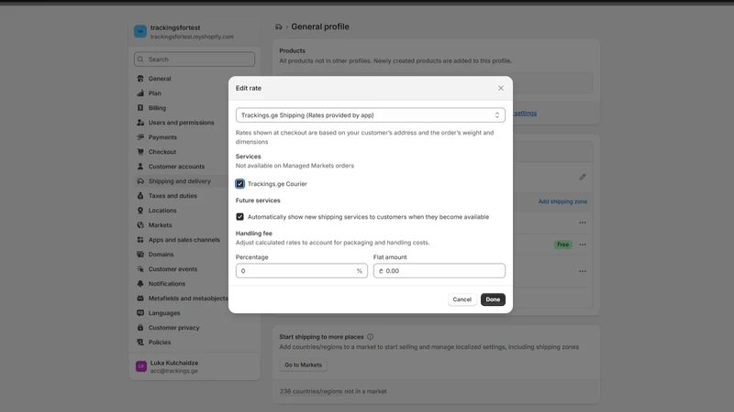
Task: Open General settings icon
Action: (x=140, y=79)
